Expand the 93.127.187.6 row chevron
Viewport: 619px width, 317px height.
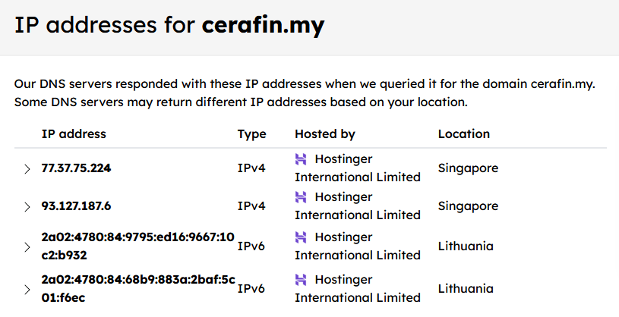point(27,206)
